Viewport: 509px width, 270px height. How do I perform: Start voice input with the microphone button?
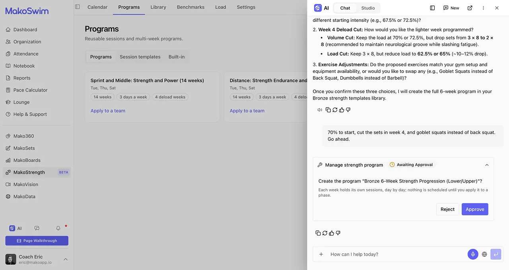tap(473, 254)
